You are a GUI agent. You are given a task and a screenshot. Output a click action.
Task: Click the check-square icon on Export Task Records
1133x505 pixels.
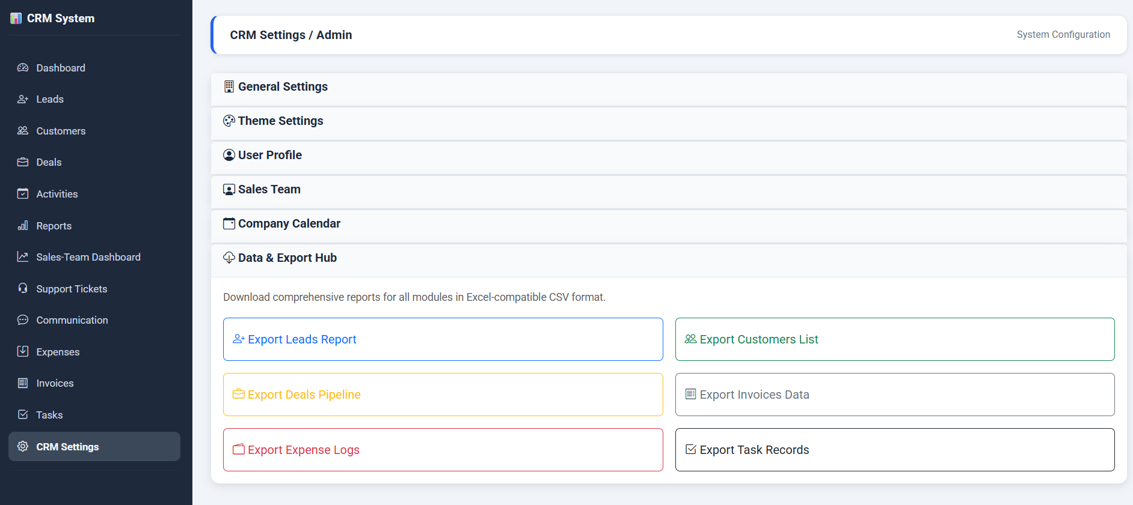click(691, 450)
